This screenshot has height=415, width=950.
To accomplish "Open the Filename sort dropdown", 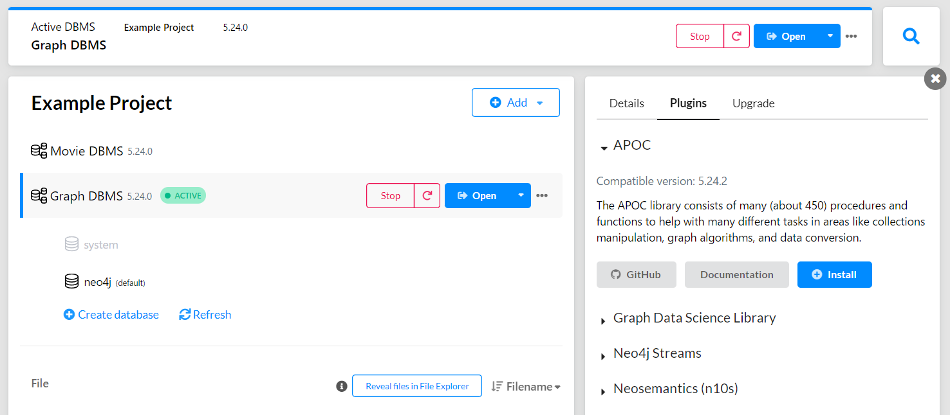I will coord(526,387).
